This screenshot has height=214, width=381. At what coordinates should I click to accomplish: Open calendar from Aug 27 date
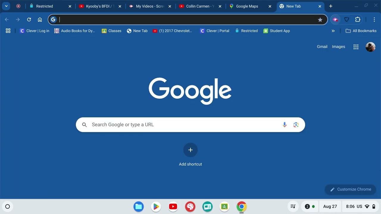point(330,207)
